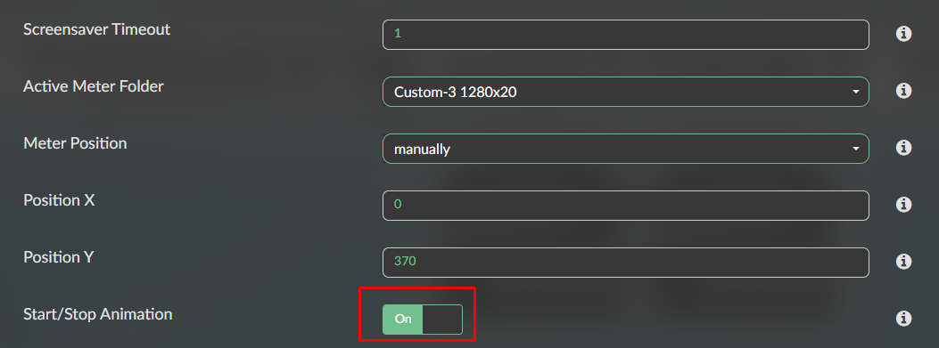Viewport: 939px width, 348px height.
Task: Open the Start/Stop Animation info icon
Action: click(x=903, y=318)
